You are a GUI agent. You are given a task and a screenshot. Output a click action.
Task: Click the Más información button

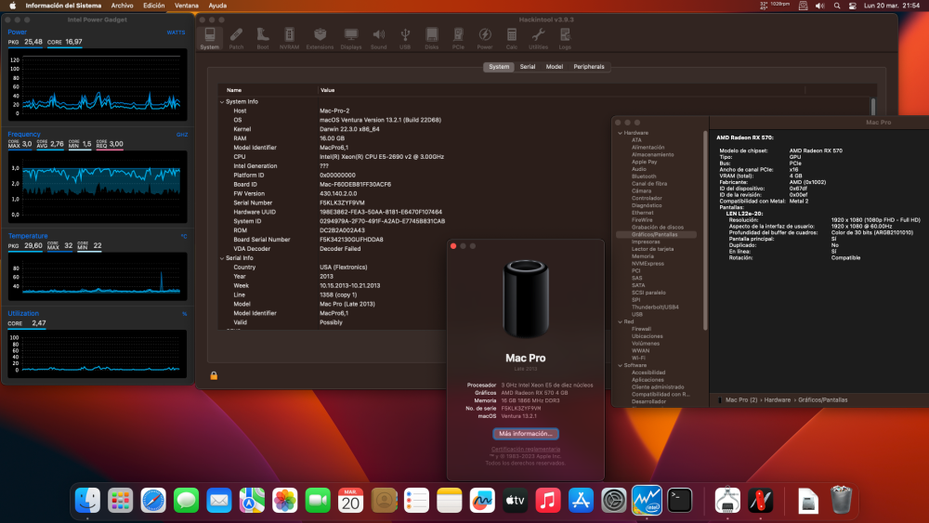pyautogui.click(x=526, y=434)
